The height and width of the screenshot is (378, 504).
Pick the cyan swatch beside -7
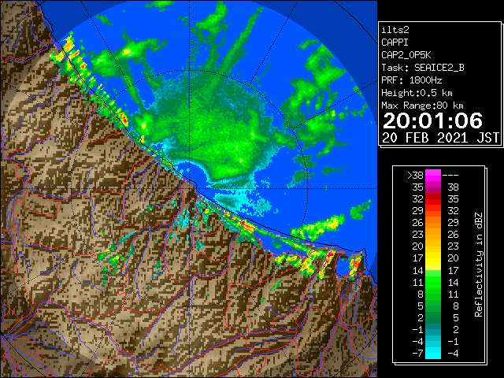(433, 353)
